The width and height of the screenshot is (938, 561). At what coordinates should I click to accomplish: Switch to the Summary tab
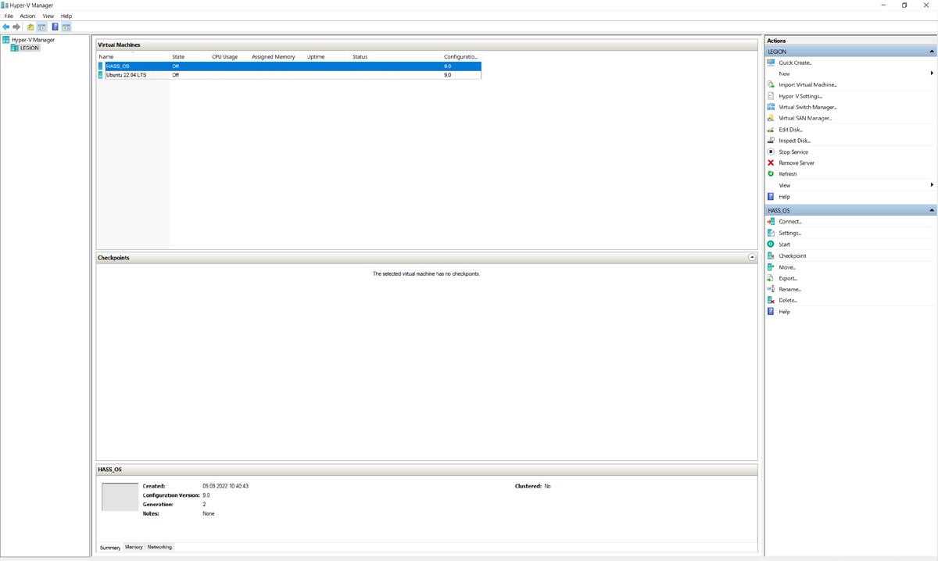(x=110, y=548)
